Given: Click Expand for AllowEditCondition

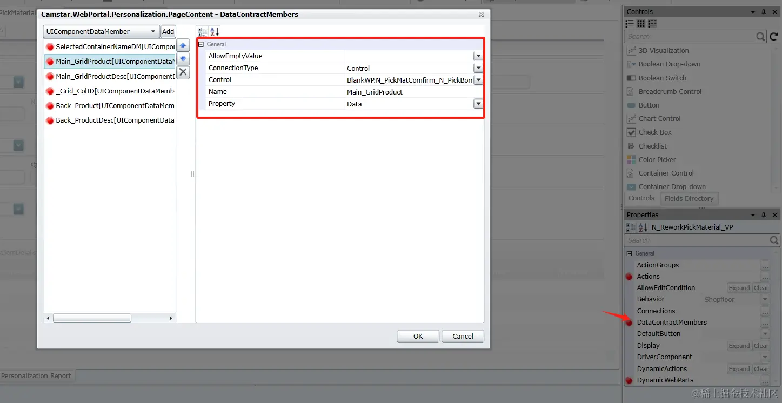Looking at the screenshot, I should pos(739,288).
